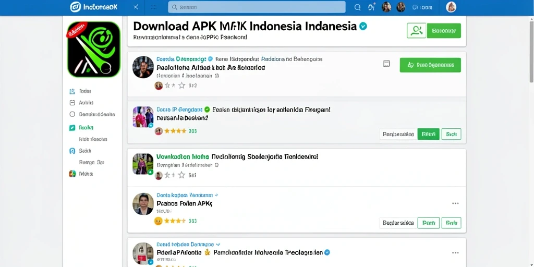Expand the chevron after the APKs post author name
Screen dimensions: 534x267
(216, 196)
